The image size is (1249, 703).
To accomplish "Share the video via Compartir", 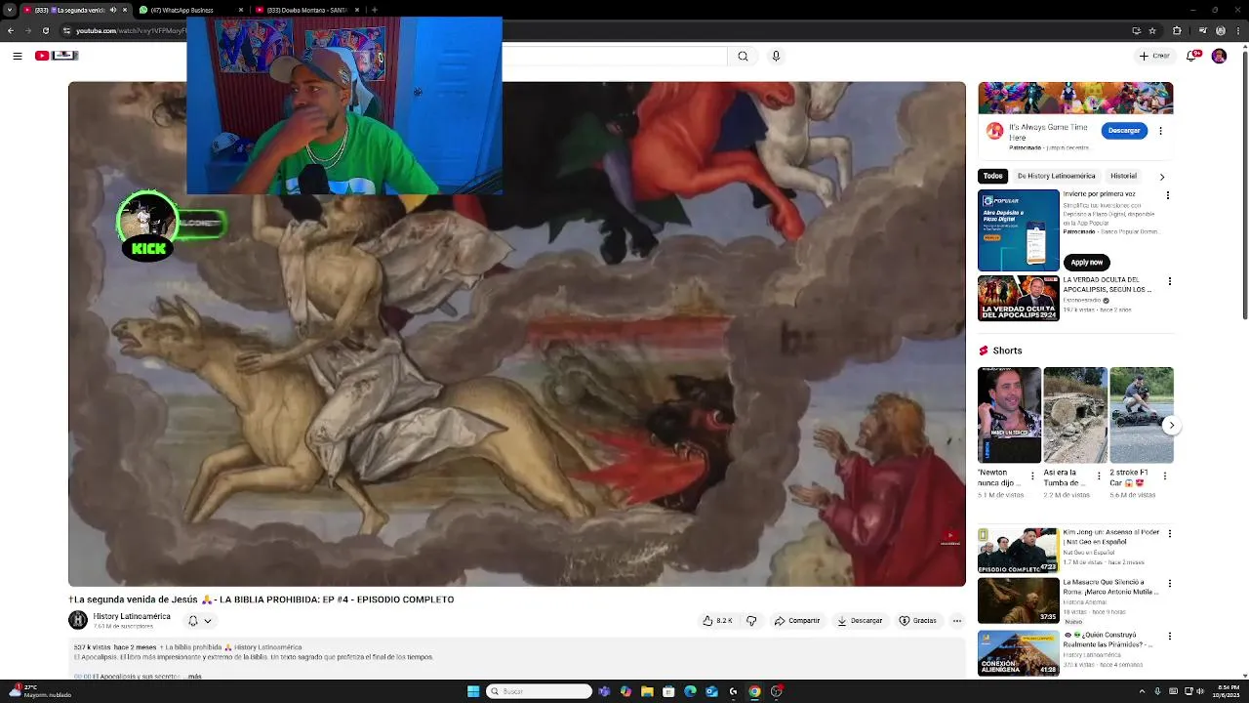I will (x=797, y=620).
